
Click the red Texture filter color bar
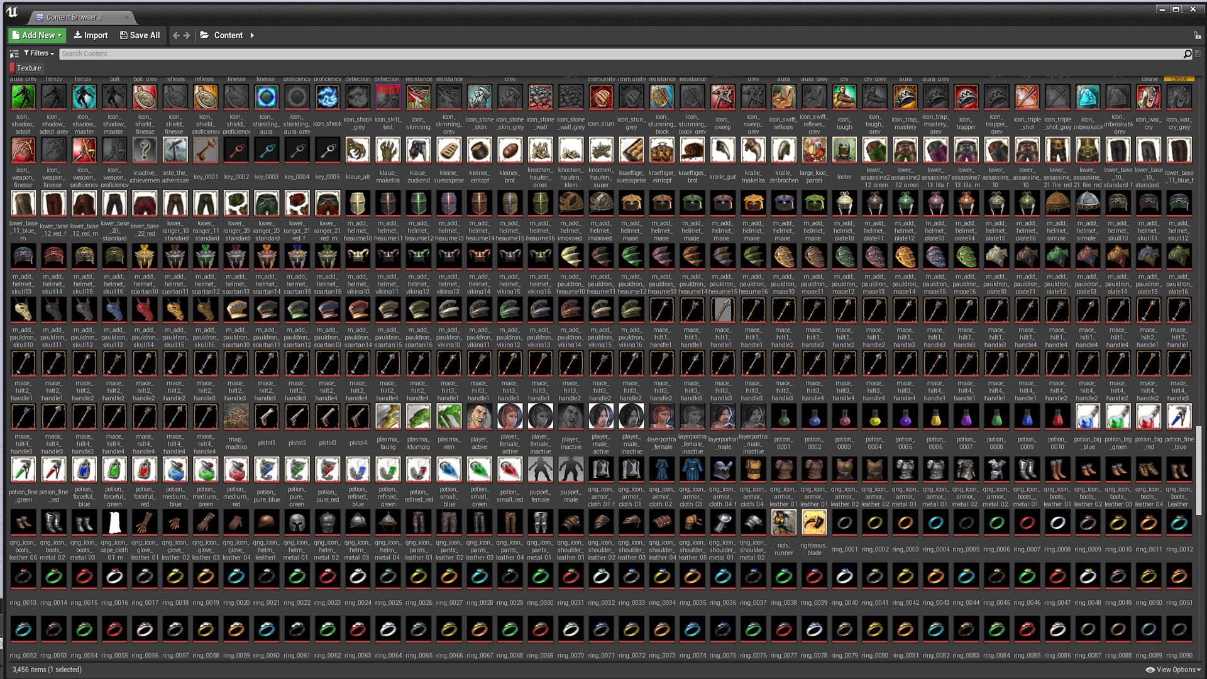[x=13, y=67]
